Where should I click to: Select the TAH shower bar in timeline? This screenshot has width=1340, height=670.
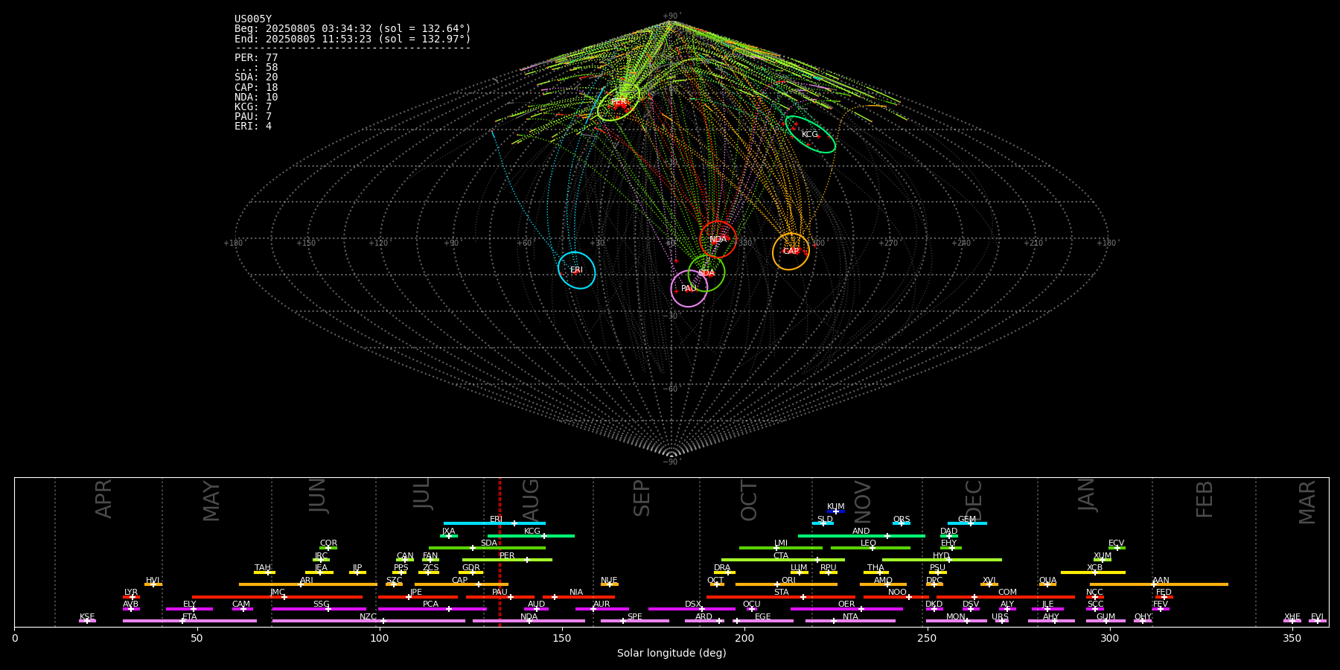coord(264,572)
